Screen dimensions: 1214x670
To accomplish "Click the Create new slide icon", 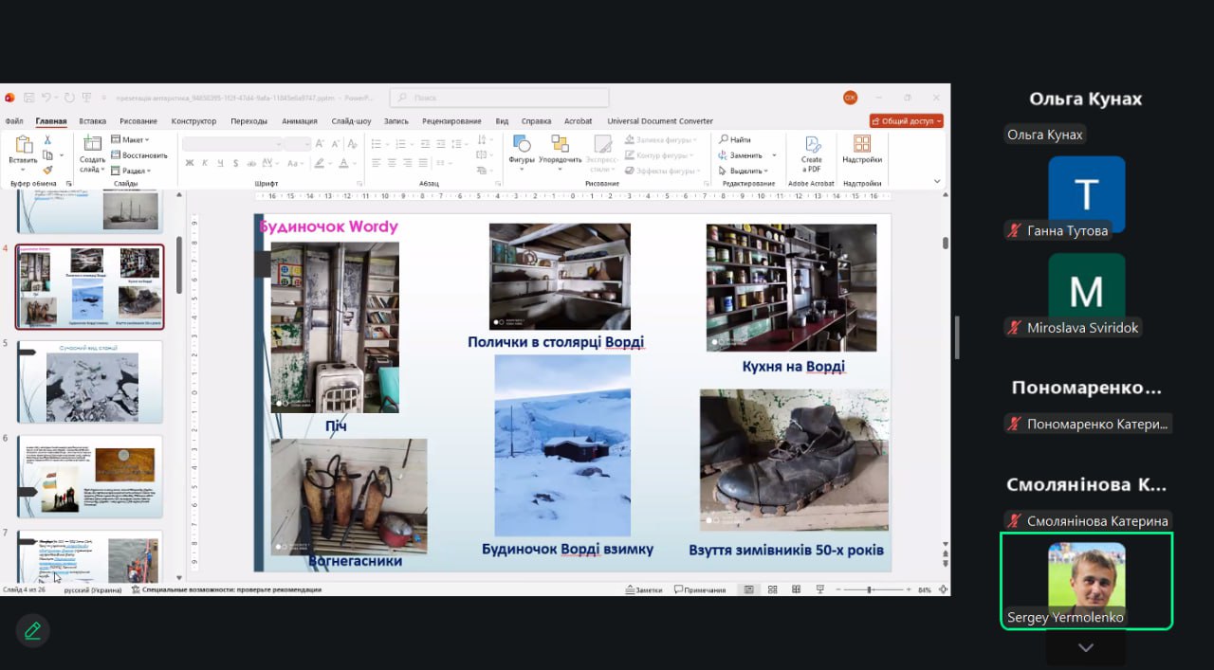I will 92,145.
